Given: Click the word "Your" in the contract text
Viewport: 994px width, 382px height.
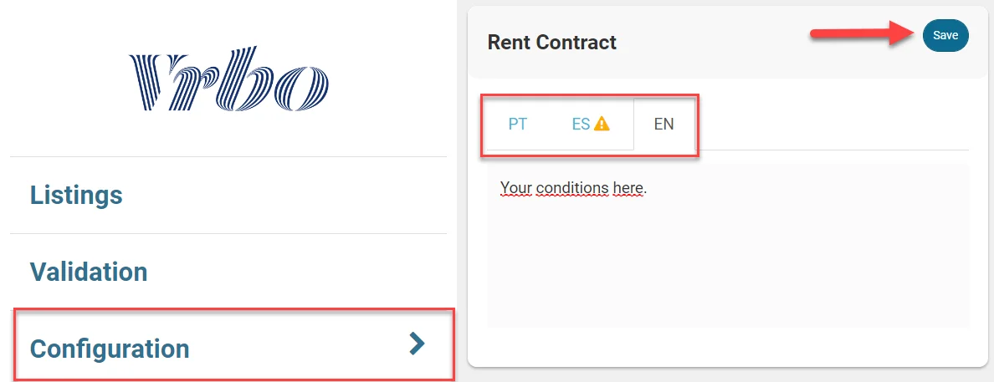Looking at the screenshot, I should click(x=515, y=188).
